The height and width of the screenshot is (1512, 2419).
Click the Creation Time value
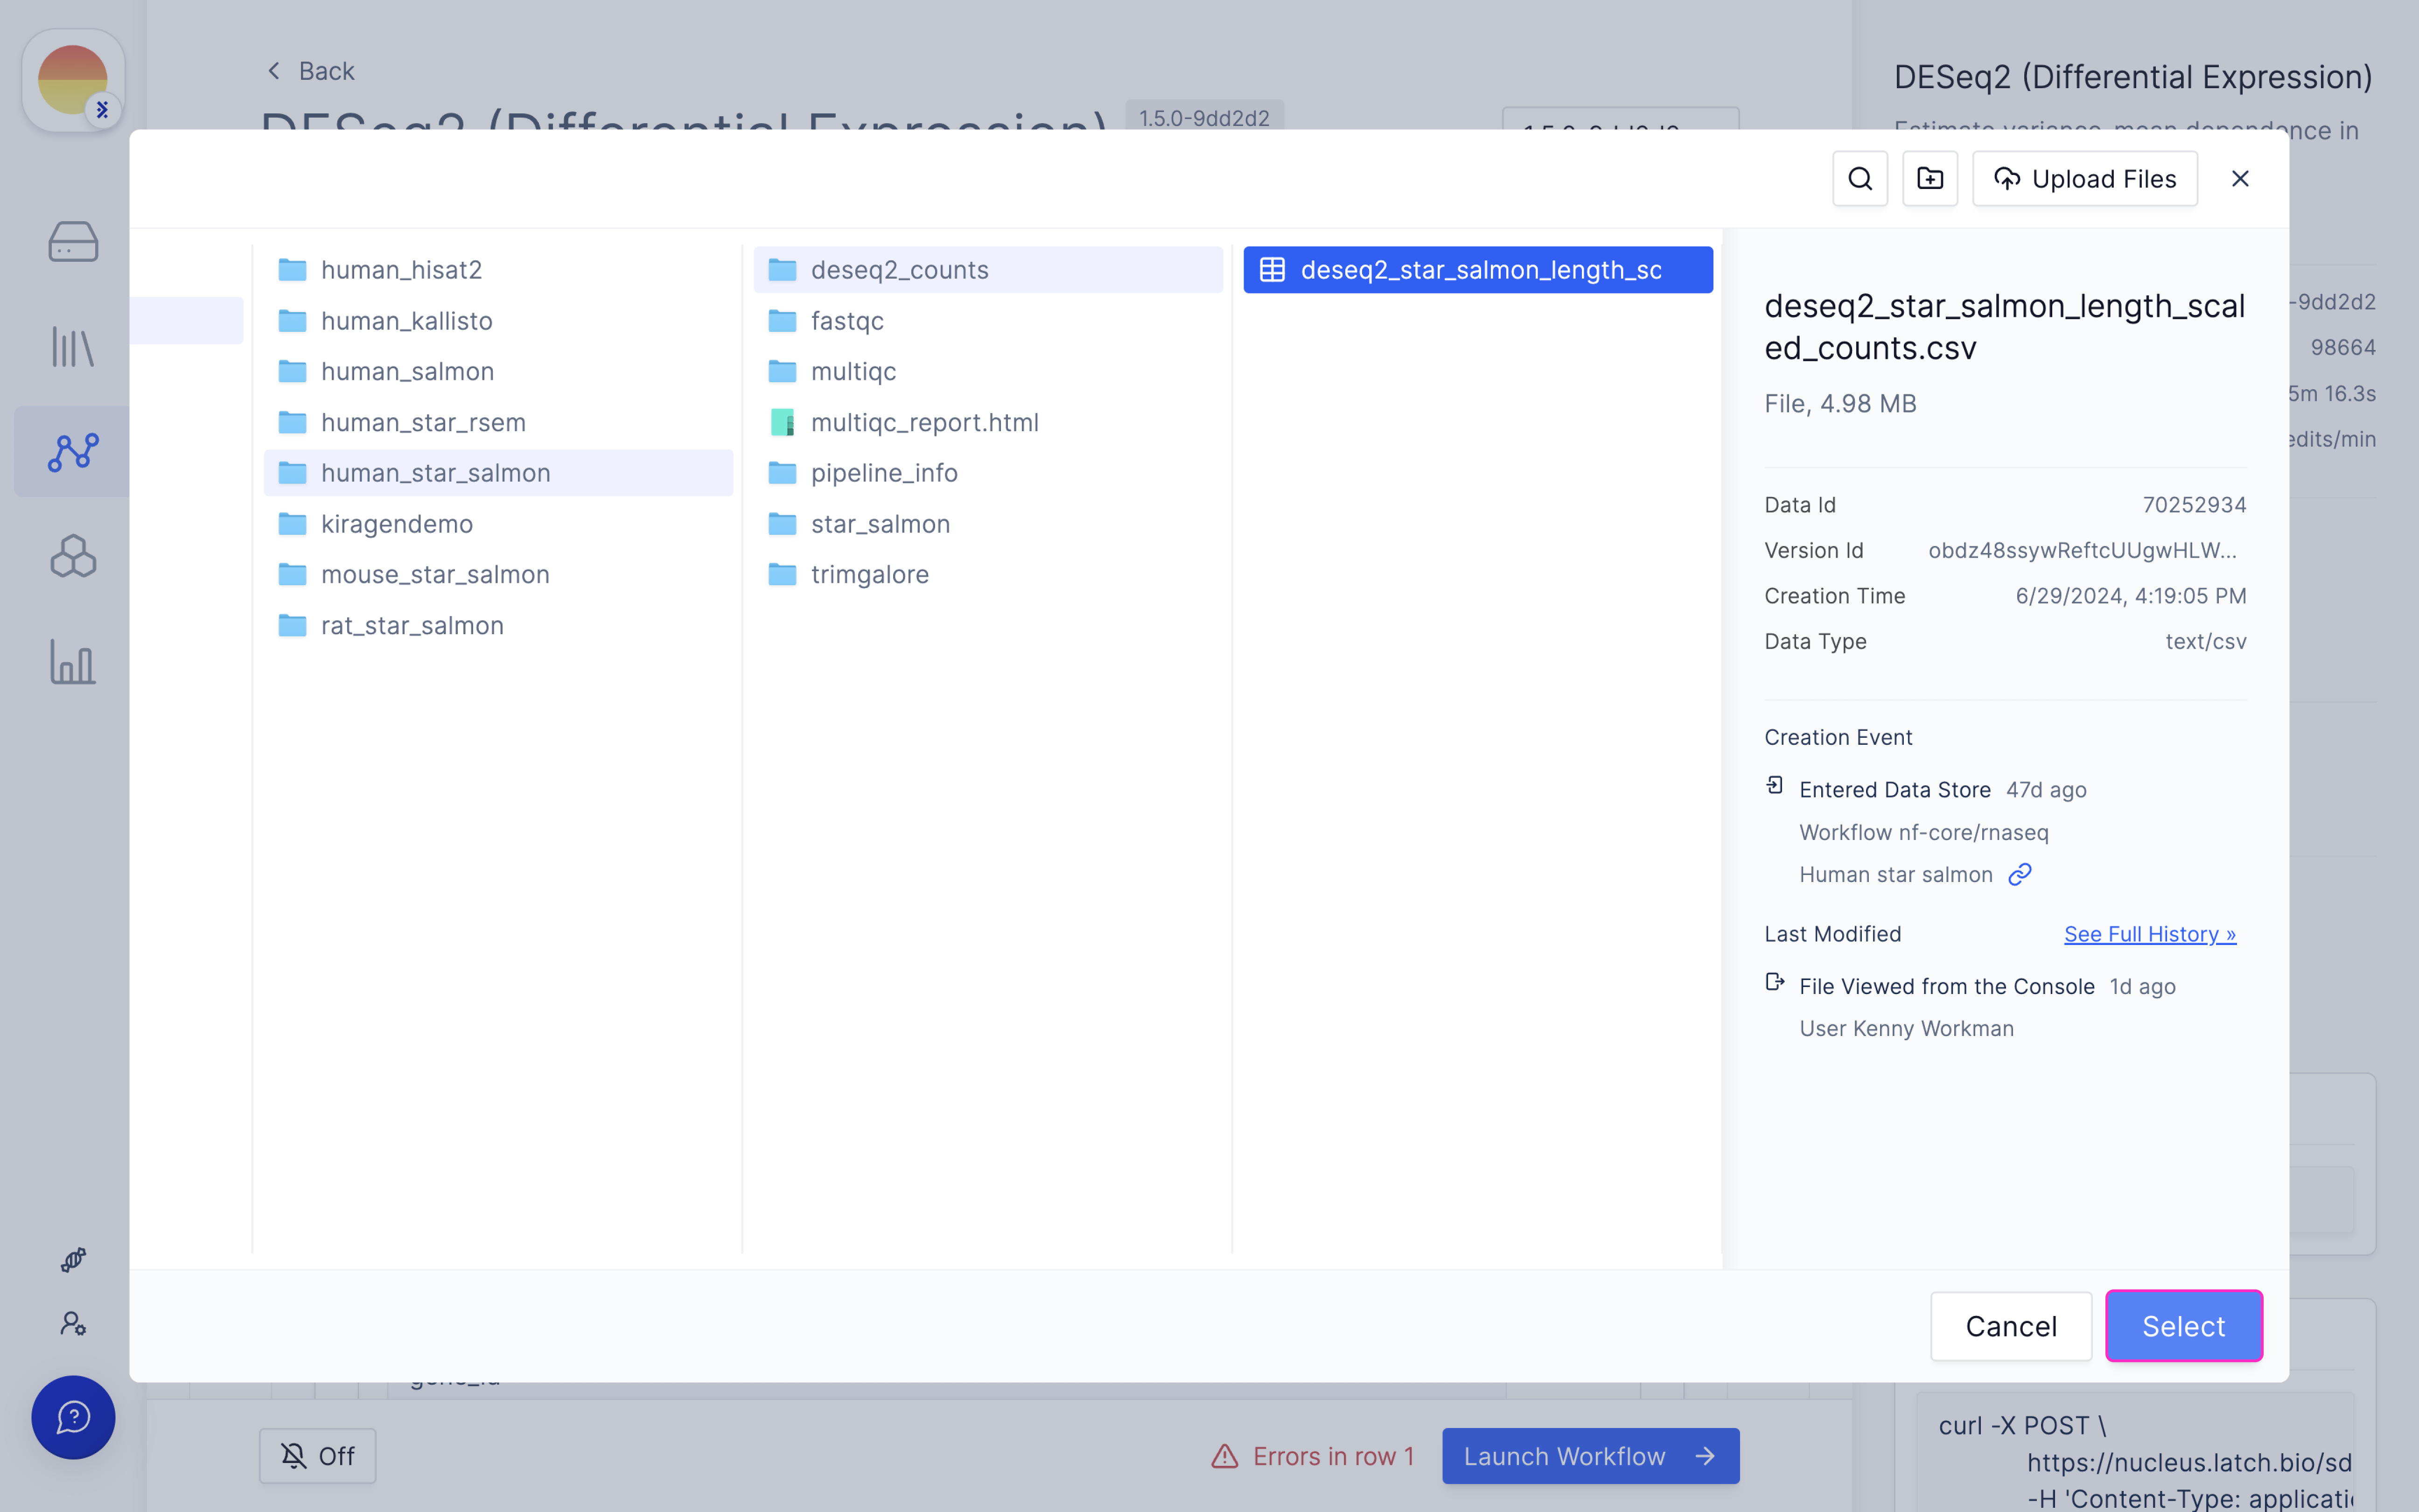2130,596
